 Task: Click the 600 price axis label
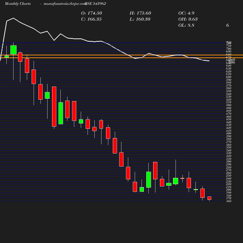228,77
